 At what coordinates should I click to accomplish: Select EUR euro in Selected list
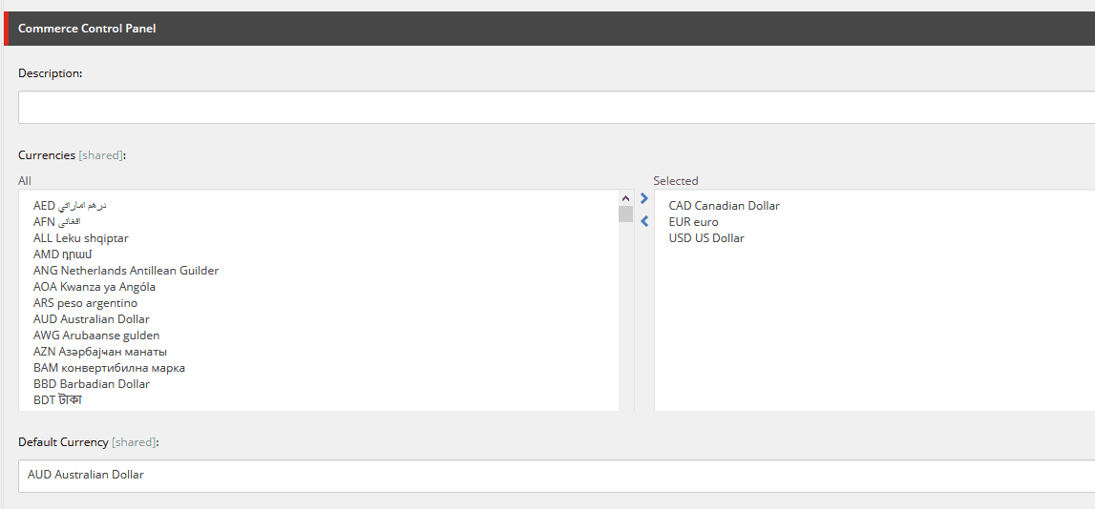(693, 222)
